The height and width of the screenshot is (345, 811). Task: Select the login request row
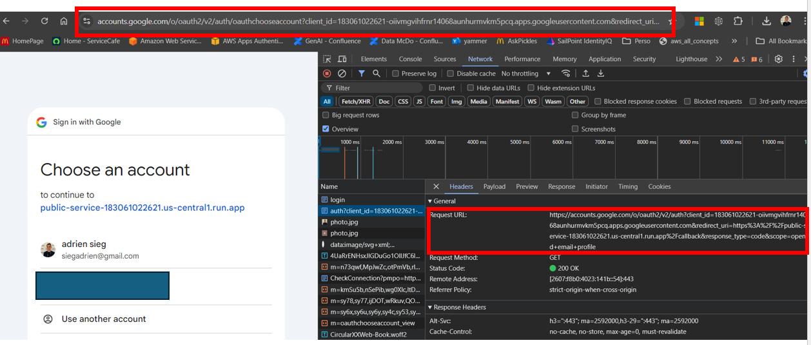click(x=371, y=200)
